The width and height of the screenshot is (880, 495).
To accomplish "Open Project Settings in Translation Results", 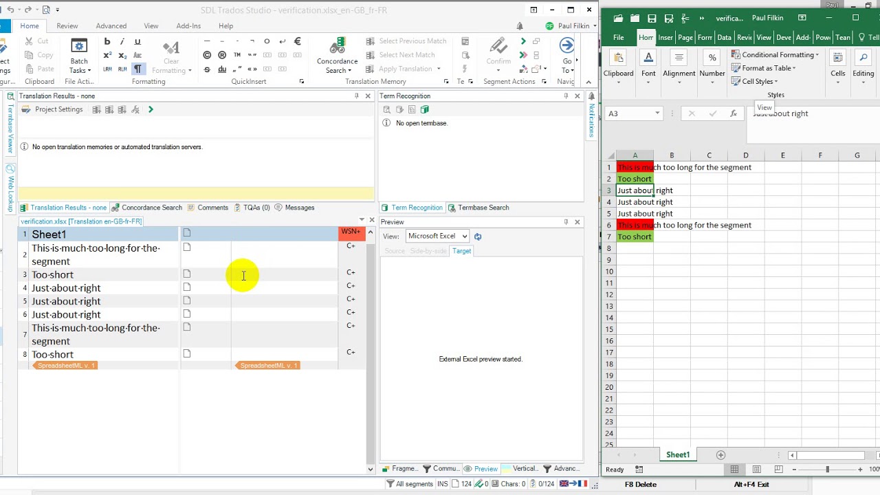I will coord(53,109).
